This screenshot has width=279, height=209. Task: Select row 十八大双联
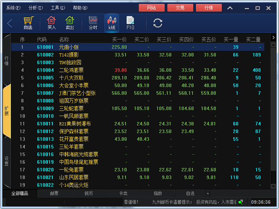(x=138, y=78)
